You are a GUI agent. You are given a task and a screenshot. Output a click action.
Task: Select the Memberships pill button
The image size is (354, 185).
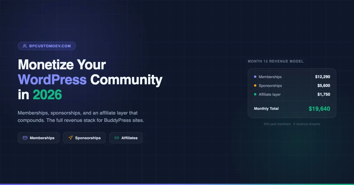coord(39,138)
